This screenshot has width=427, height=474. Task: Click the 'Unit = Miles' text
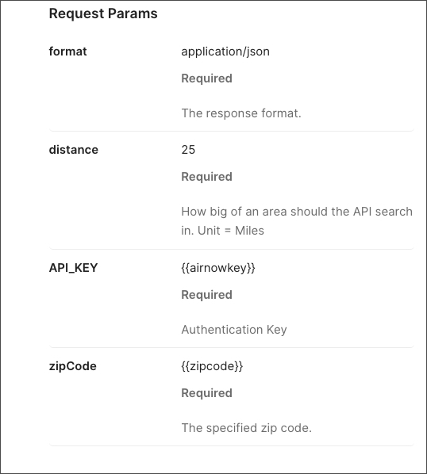click(231, 231)
